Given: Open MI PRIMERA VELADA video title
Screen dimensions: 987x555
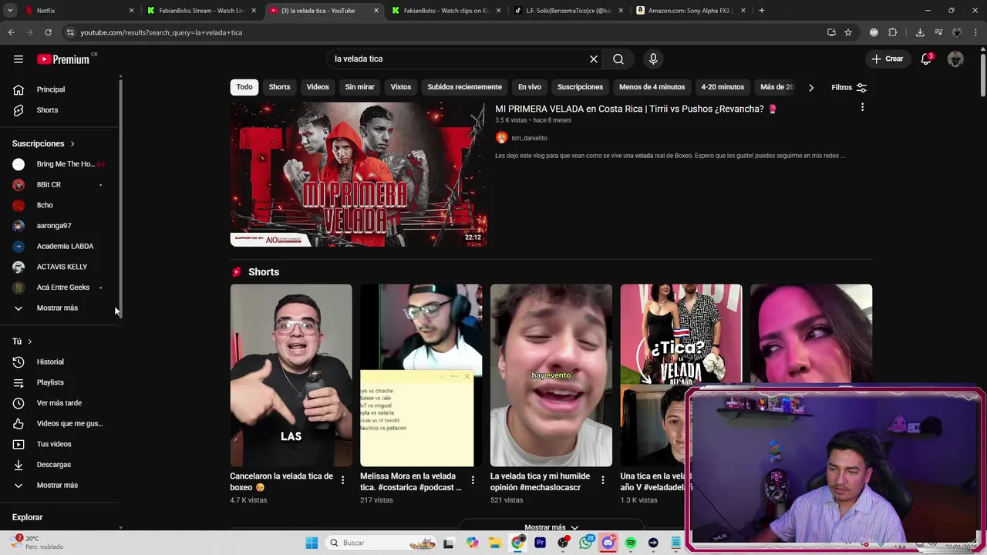Looking at the screenshot, I should point(635,109).
